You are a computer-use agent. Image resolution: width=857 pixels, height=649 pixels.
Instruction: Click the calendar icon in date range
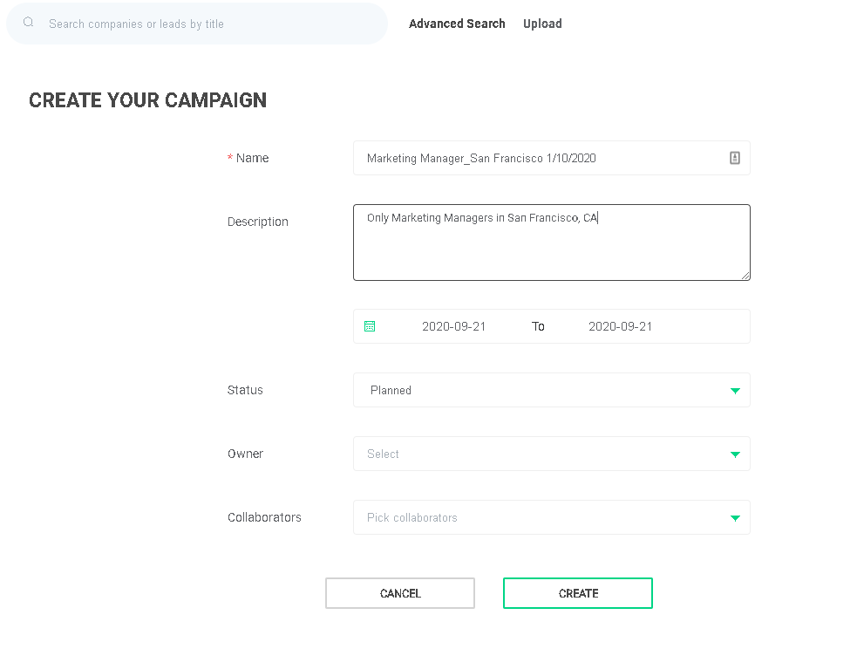point(370,326)
